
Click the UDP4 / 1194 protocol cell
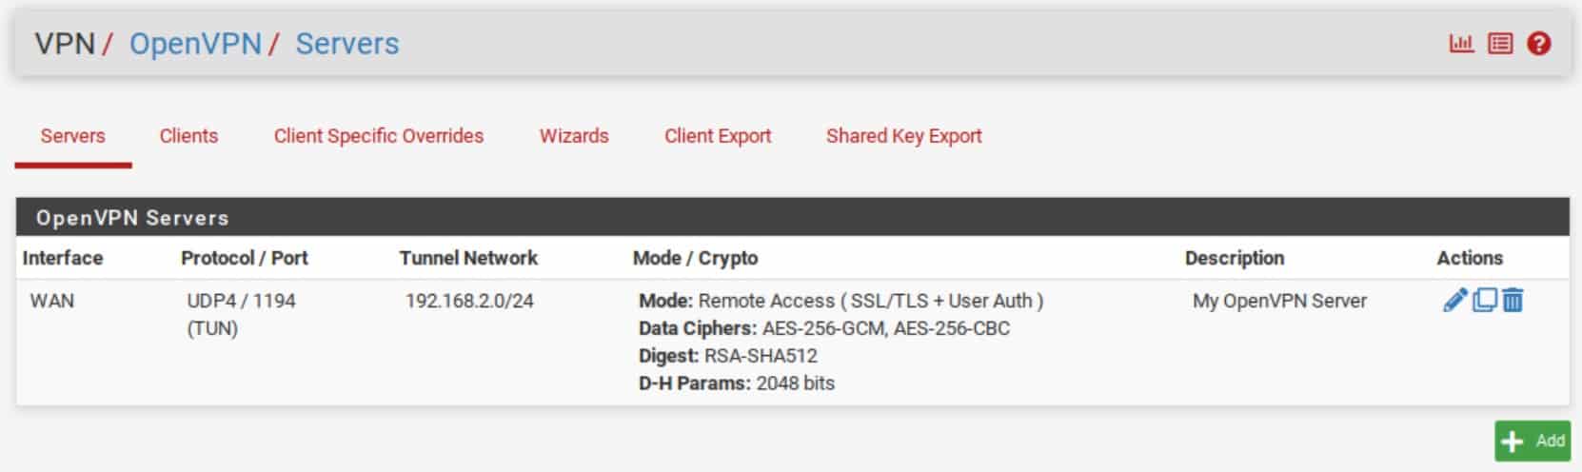tap(241, 314)
